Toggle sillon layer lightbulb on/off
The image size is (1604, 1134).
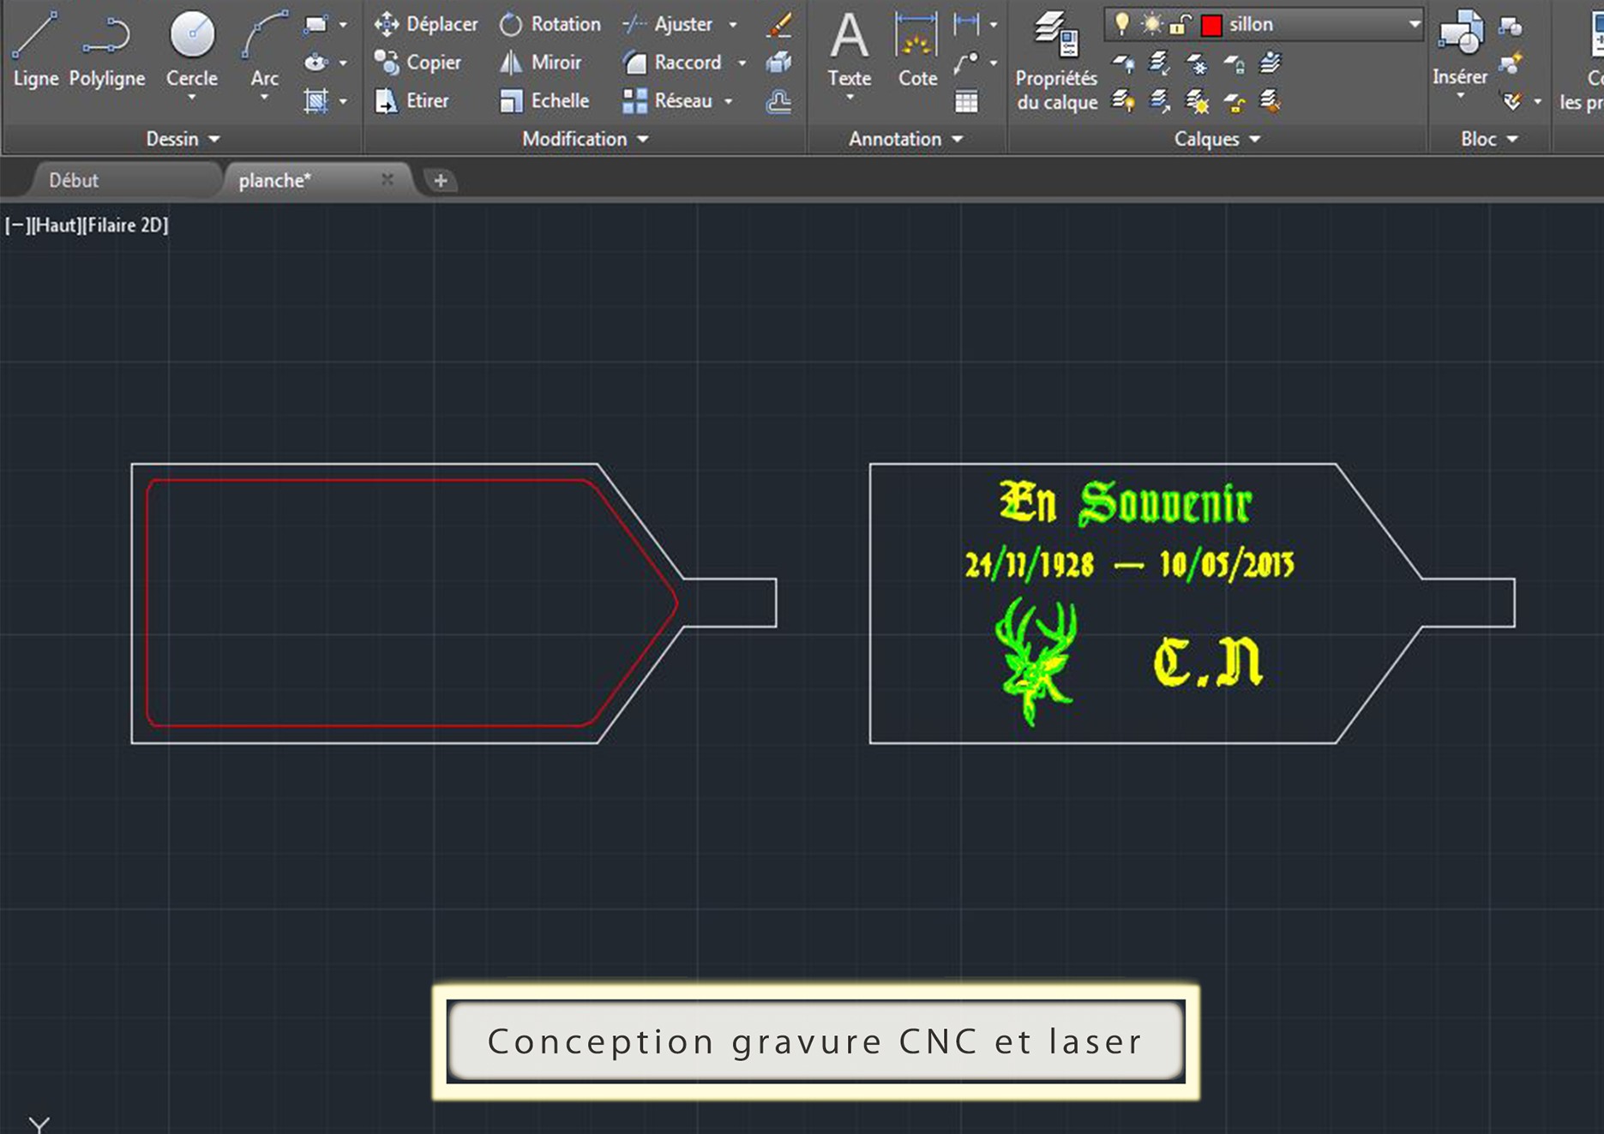coord(1121,24)
